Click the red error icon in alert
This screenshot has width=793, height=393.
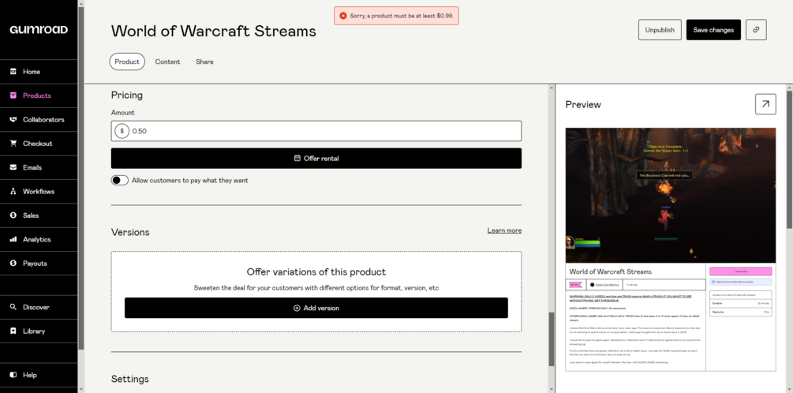point(343,16)
